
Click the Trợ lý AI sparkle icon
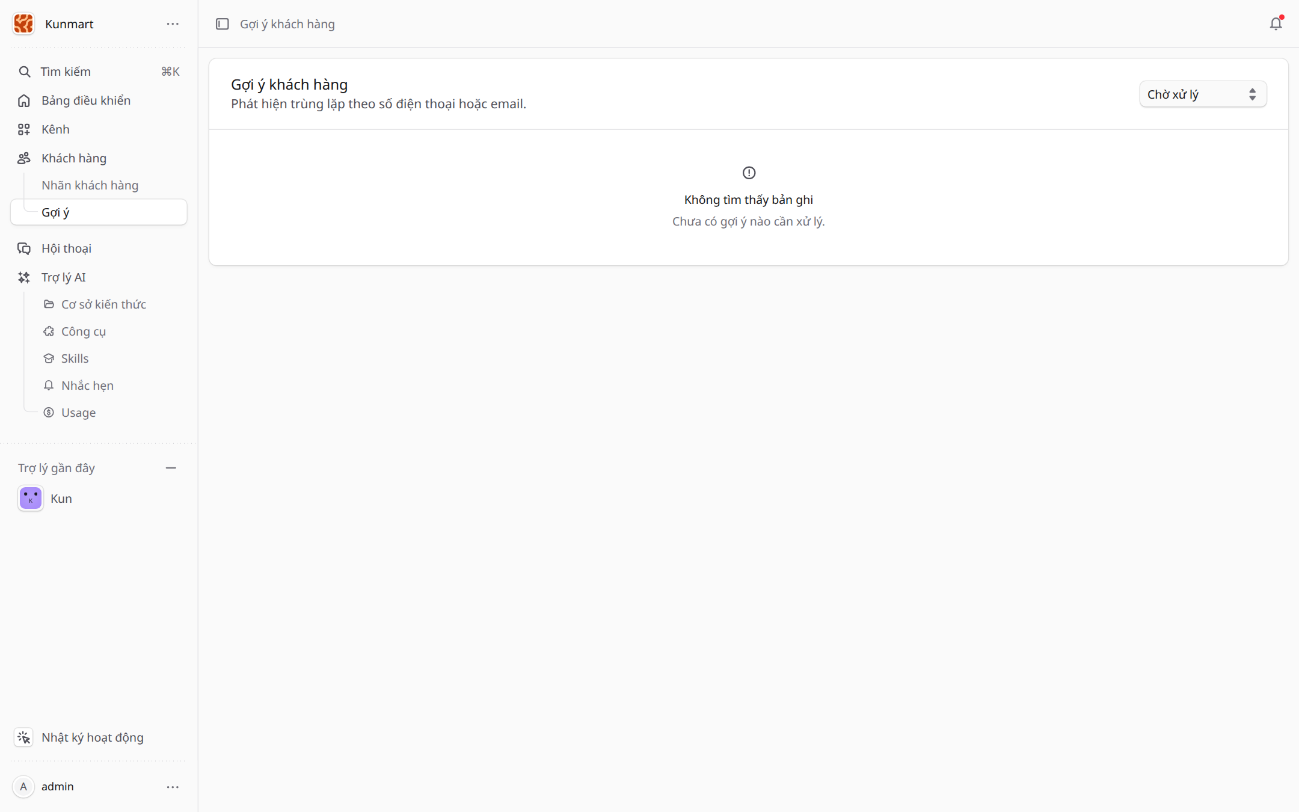24,277
